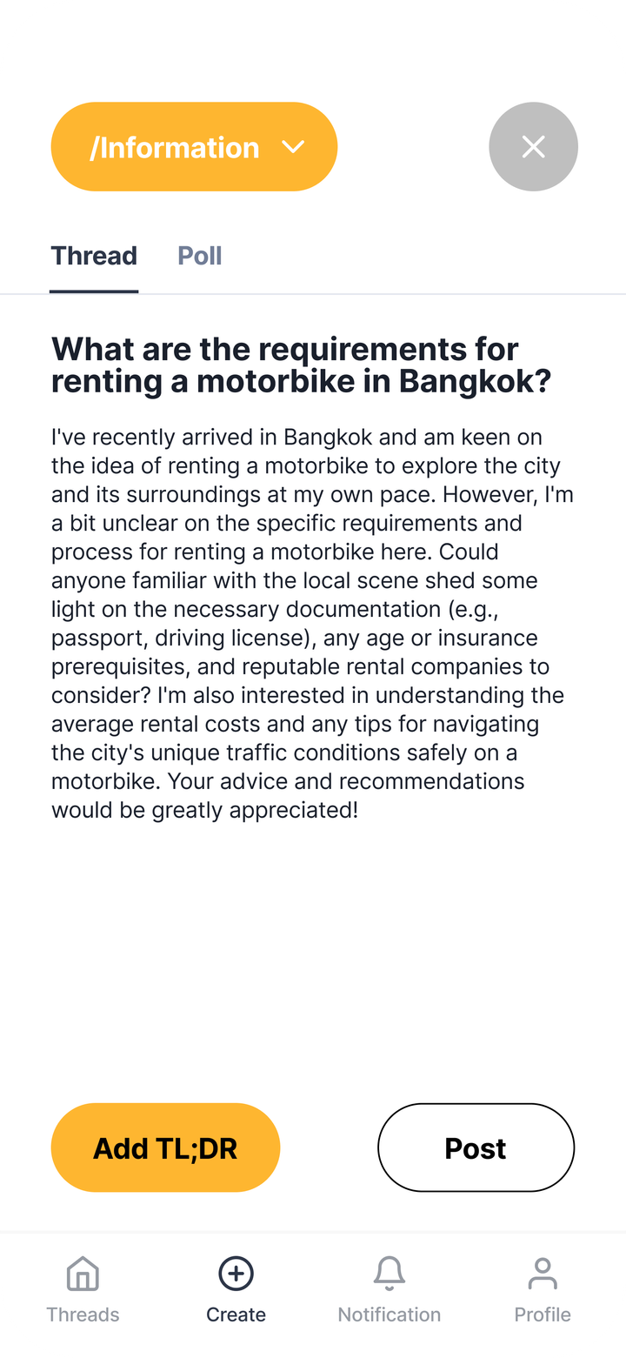Screen dimensions: 626x1358
Task: Tap the Notification label in bottom navigation
Action: coord(389,1315)
